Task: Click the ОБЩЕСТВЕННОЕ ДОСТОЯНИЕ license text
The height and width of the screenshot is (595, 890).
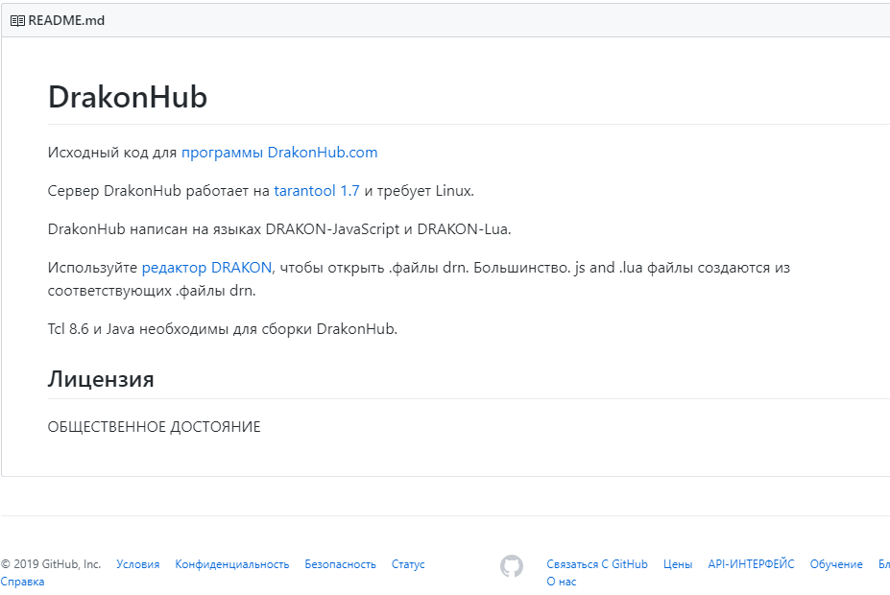Action: [x=154, y=427]
